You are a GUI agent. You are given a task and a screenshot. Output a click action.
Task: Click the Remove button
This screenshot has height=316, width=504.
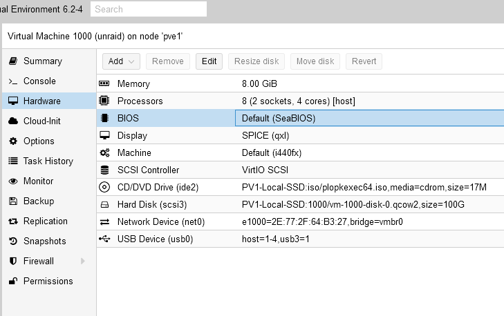tap(168, 61)
